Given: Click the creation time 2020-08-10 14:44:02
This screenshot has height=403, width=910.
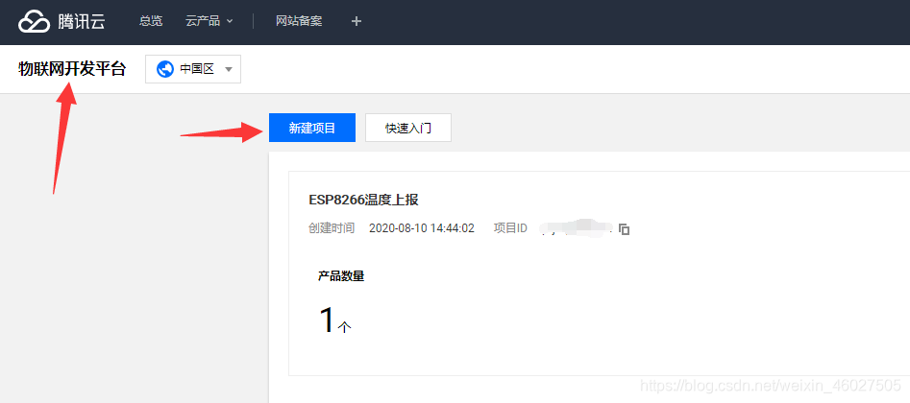Looking at the screenshot, I should coord(422,228).
